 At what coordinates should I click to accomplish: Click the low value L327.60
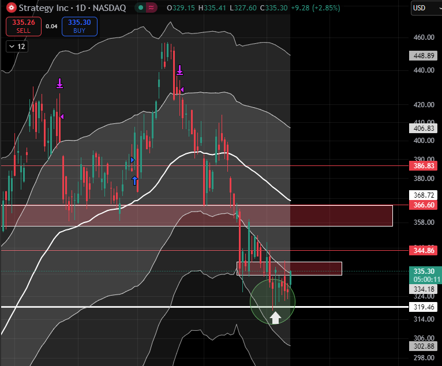[244, 8]
